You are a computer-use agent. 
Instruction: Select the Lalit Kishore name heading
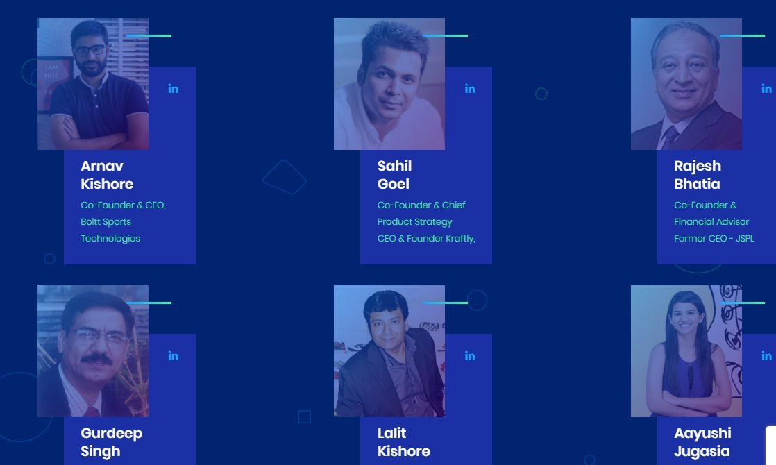[x=404, y=442]
